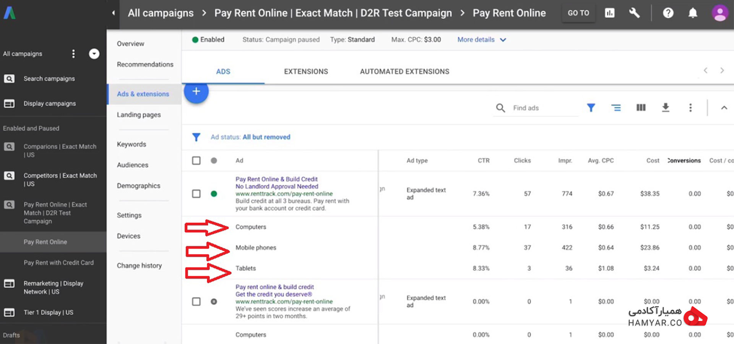The image size is (734, 344).
Task: Click the toolbar filter funnel icon
Action: 591,108
